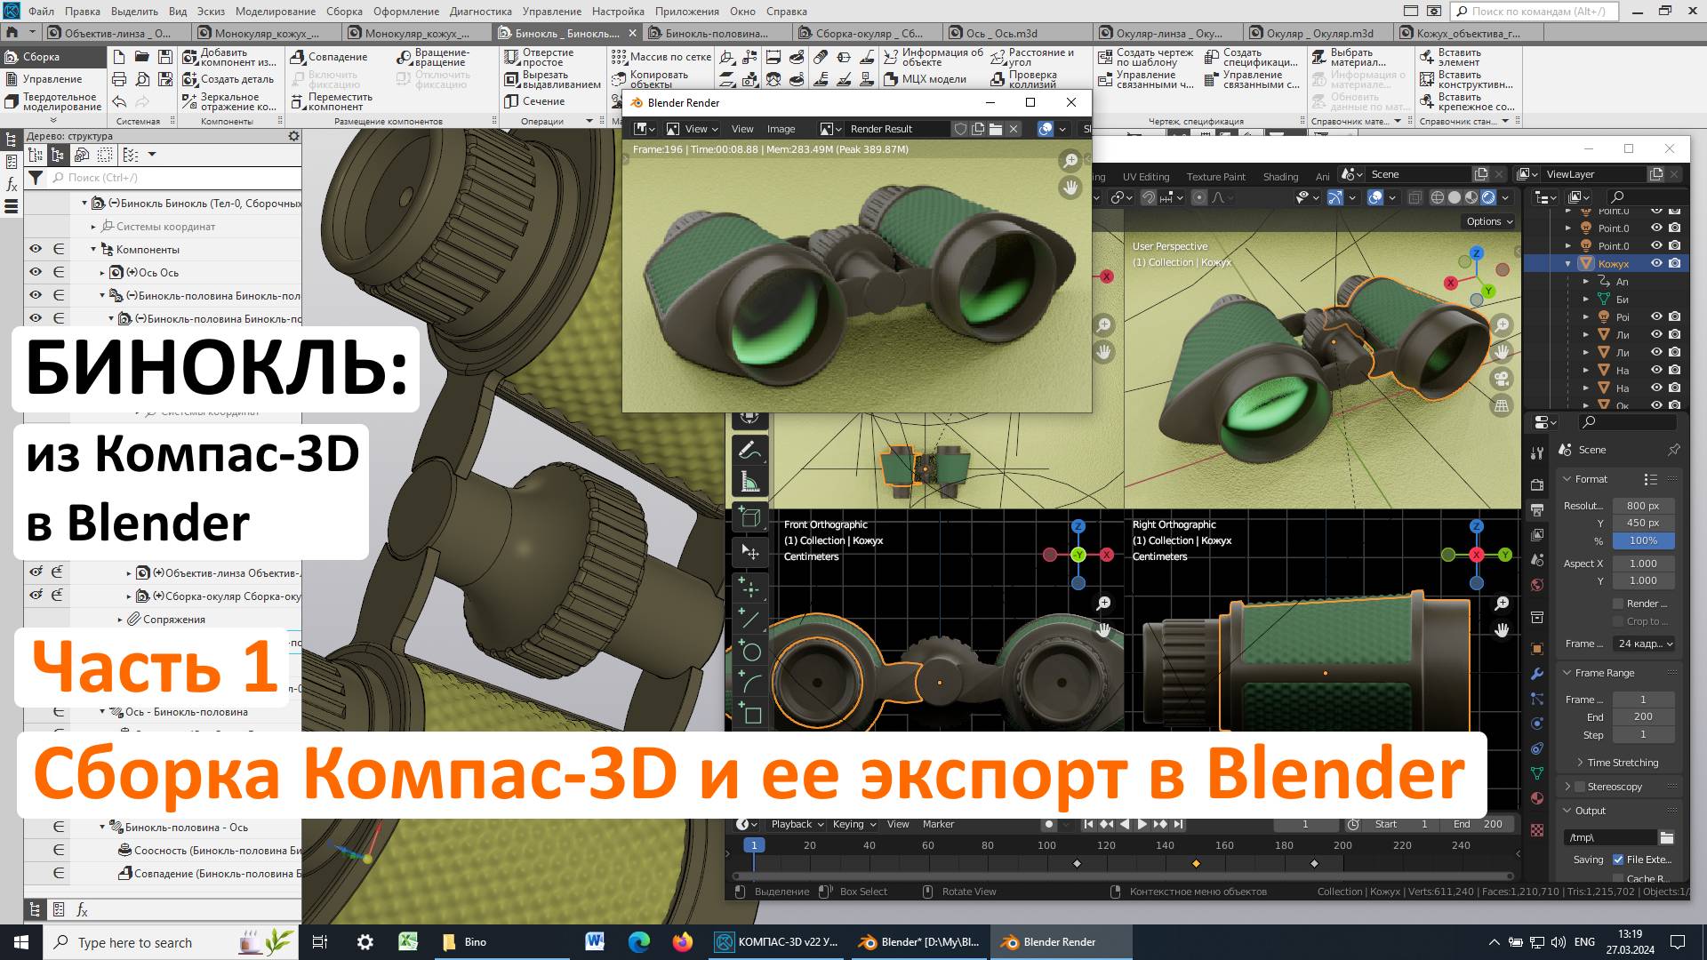The image size is (1707, 960).
Task: Click the zoom magnifier in Blender Render
Action: [x=1070, y=161]
